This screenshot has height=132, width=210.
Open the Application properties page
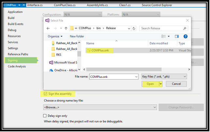tap(15, 12)
